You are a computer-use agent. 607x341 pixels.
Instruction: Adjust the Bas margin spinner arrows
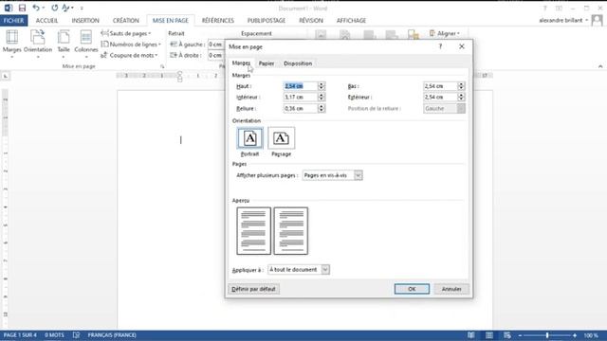click(461, 86)
